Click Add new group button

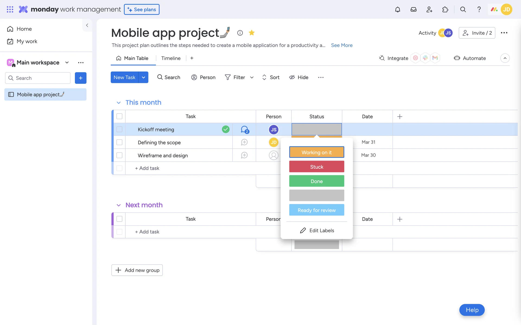coord(137,270)
